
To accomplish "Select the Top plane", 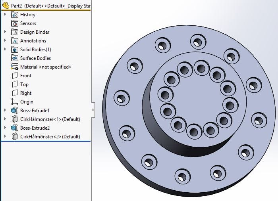I will coord(24,84).
